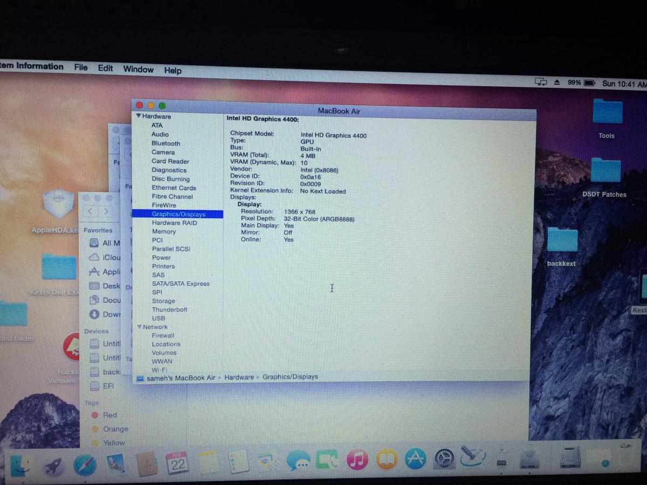
Task: Open Launchpad rocket icon
Action: (x=53, y=466)
